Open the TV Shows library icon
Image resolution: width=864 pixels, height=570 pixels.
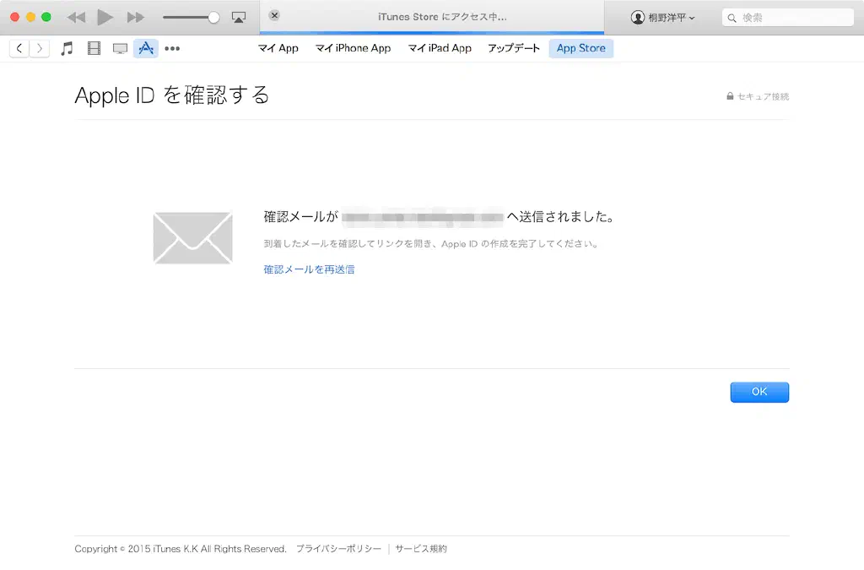(x=120, y=48)
